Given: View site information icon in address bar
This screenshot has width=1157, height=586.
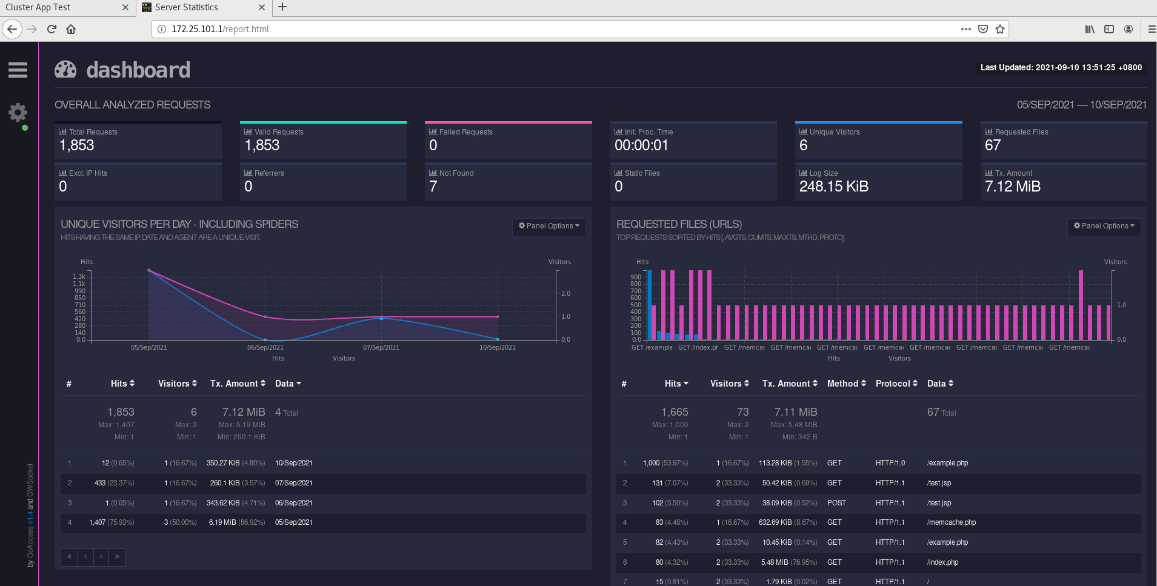Looking at the screenshot, I should coord(161,29).
